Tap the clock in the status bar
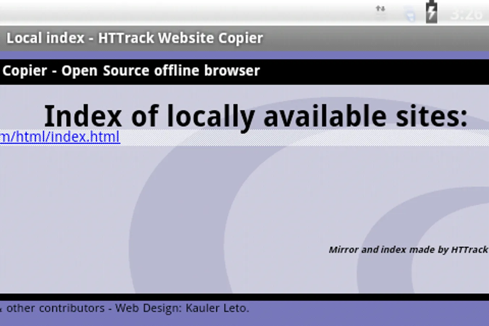 [467, 14]
